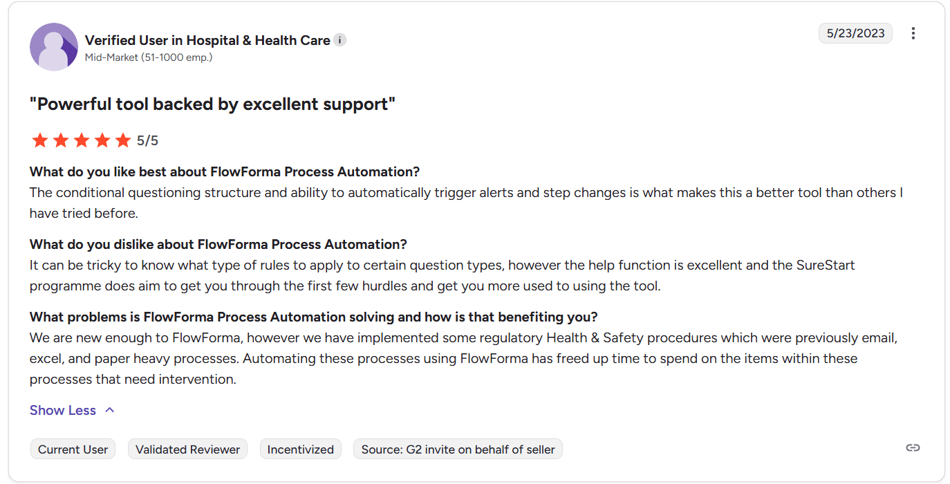The width and height of the screenshot is (950, 484).
Task: Select the Validated Reviewer tag
Action: click(187, 449)
